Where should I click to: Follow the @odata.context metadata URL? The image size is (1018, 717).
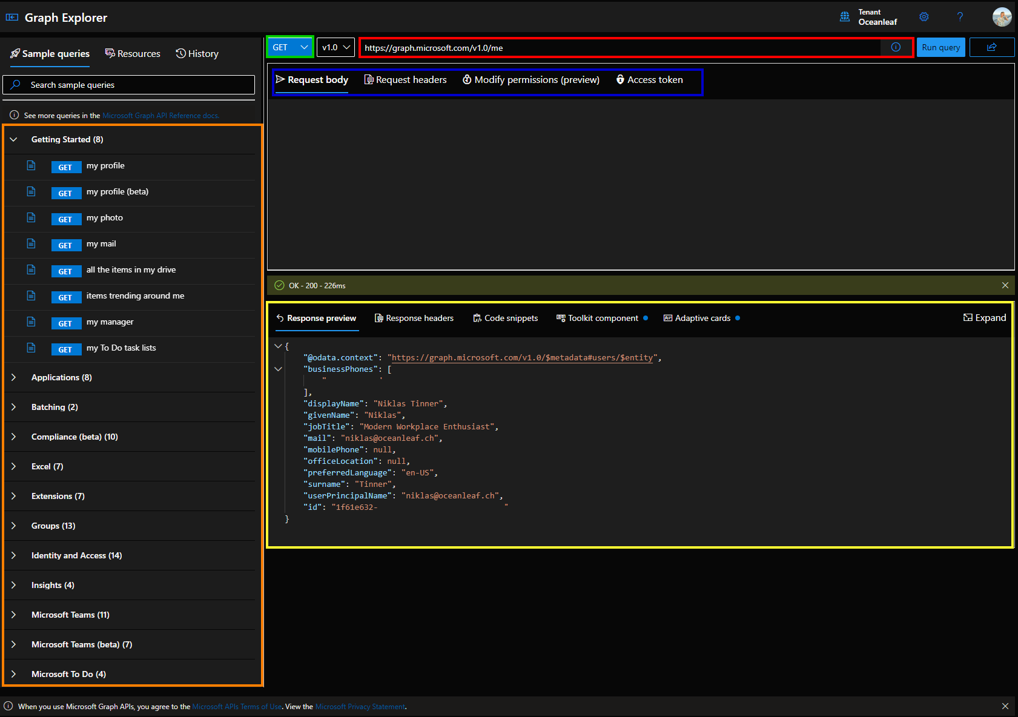click(x=523, y=358)
